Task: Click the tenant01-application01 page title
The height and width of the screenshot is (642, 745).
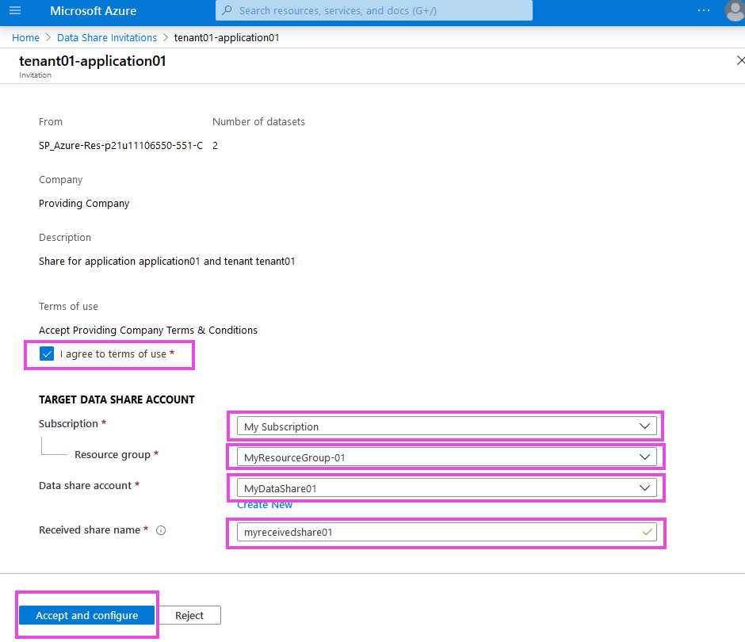Action: pos(93,61)
